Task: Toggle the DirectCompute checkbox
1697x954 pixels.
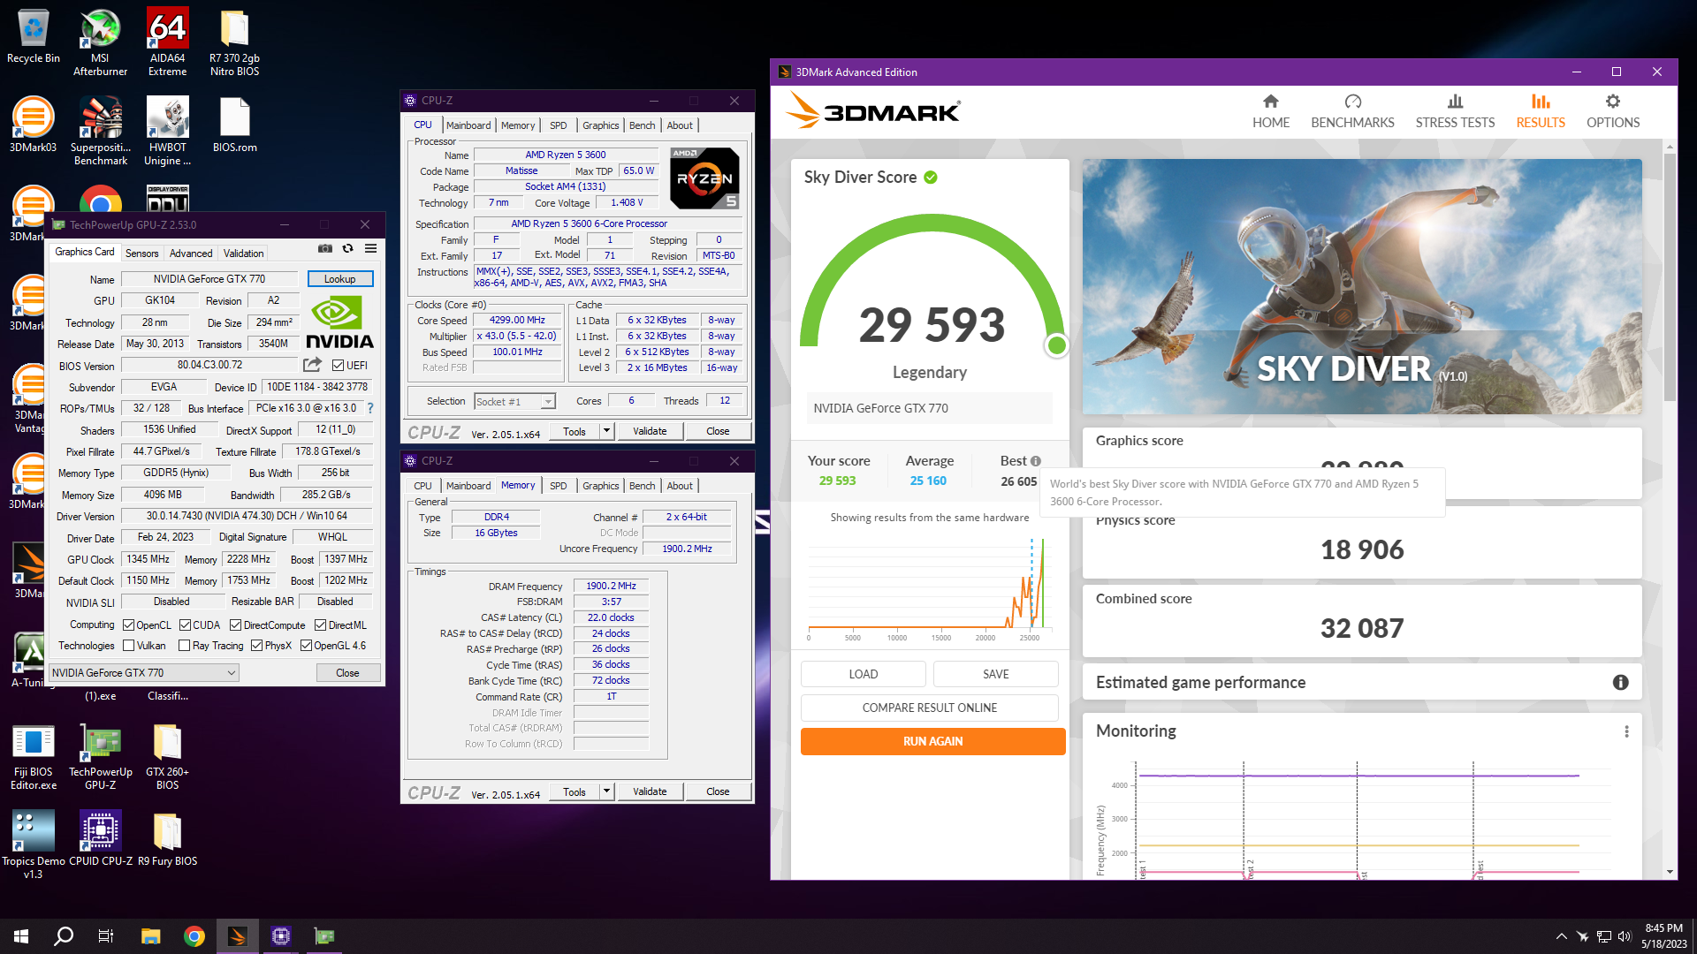Action: [x=236, y=625]
